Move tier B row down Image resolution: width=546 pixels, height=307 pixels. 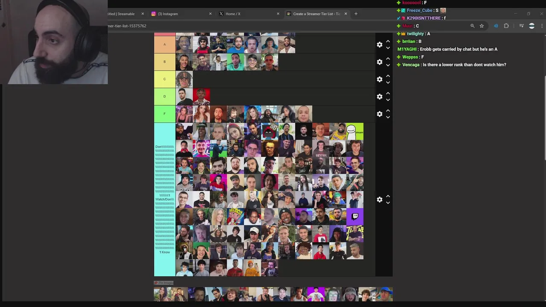coord(388,65)
